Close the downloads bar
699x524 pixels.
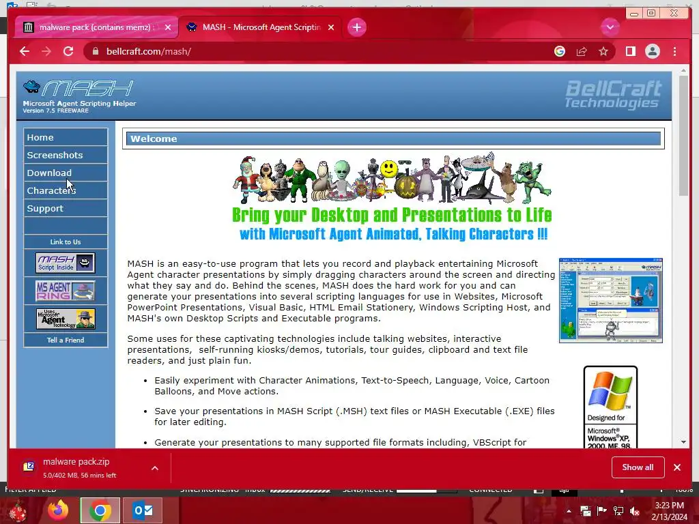[x=677, y=467]
